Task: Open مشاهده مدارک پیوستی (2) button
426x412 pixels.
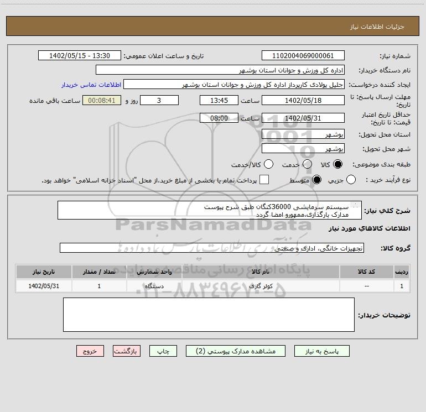Action: click(236, 351)
